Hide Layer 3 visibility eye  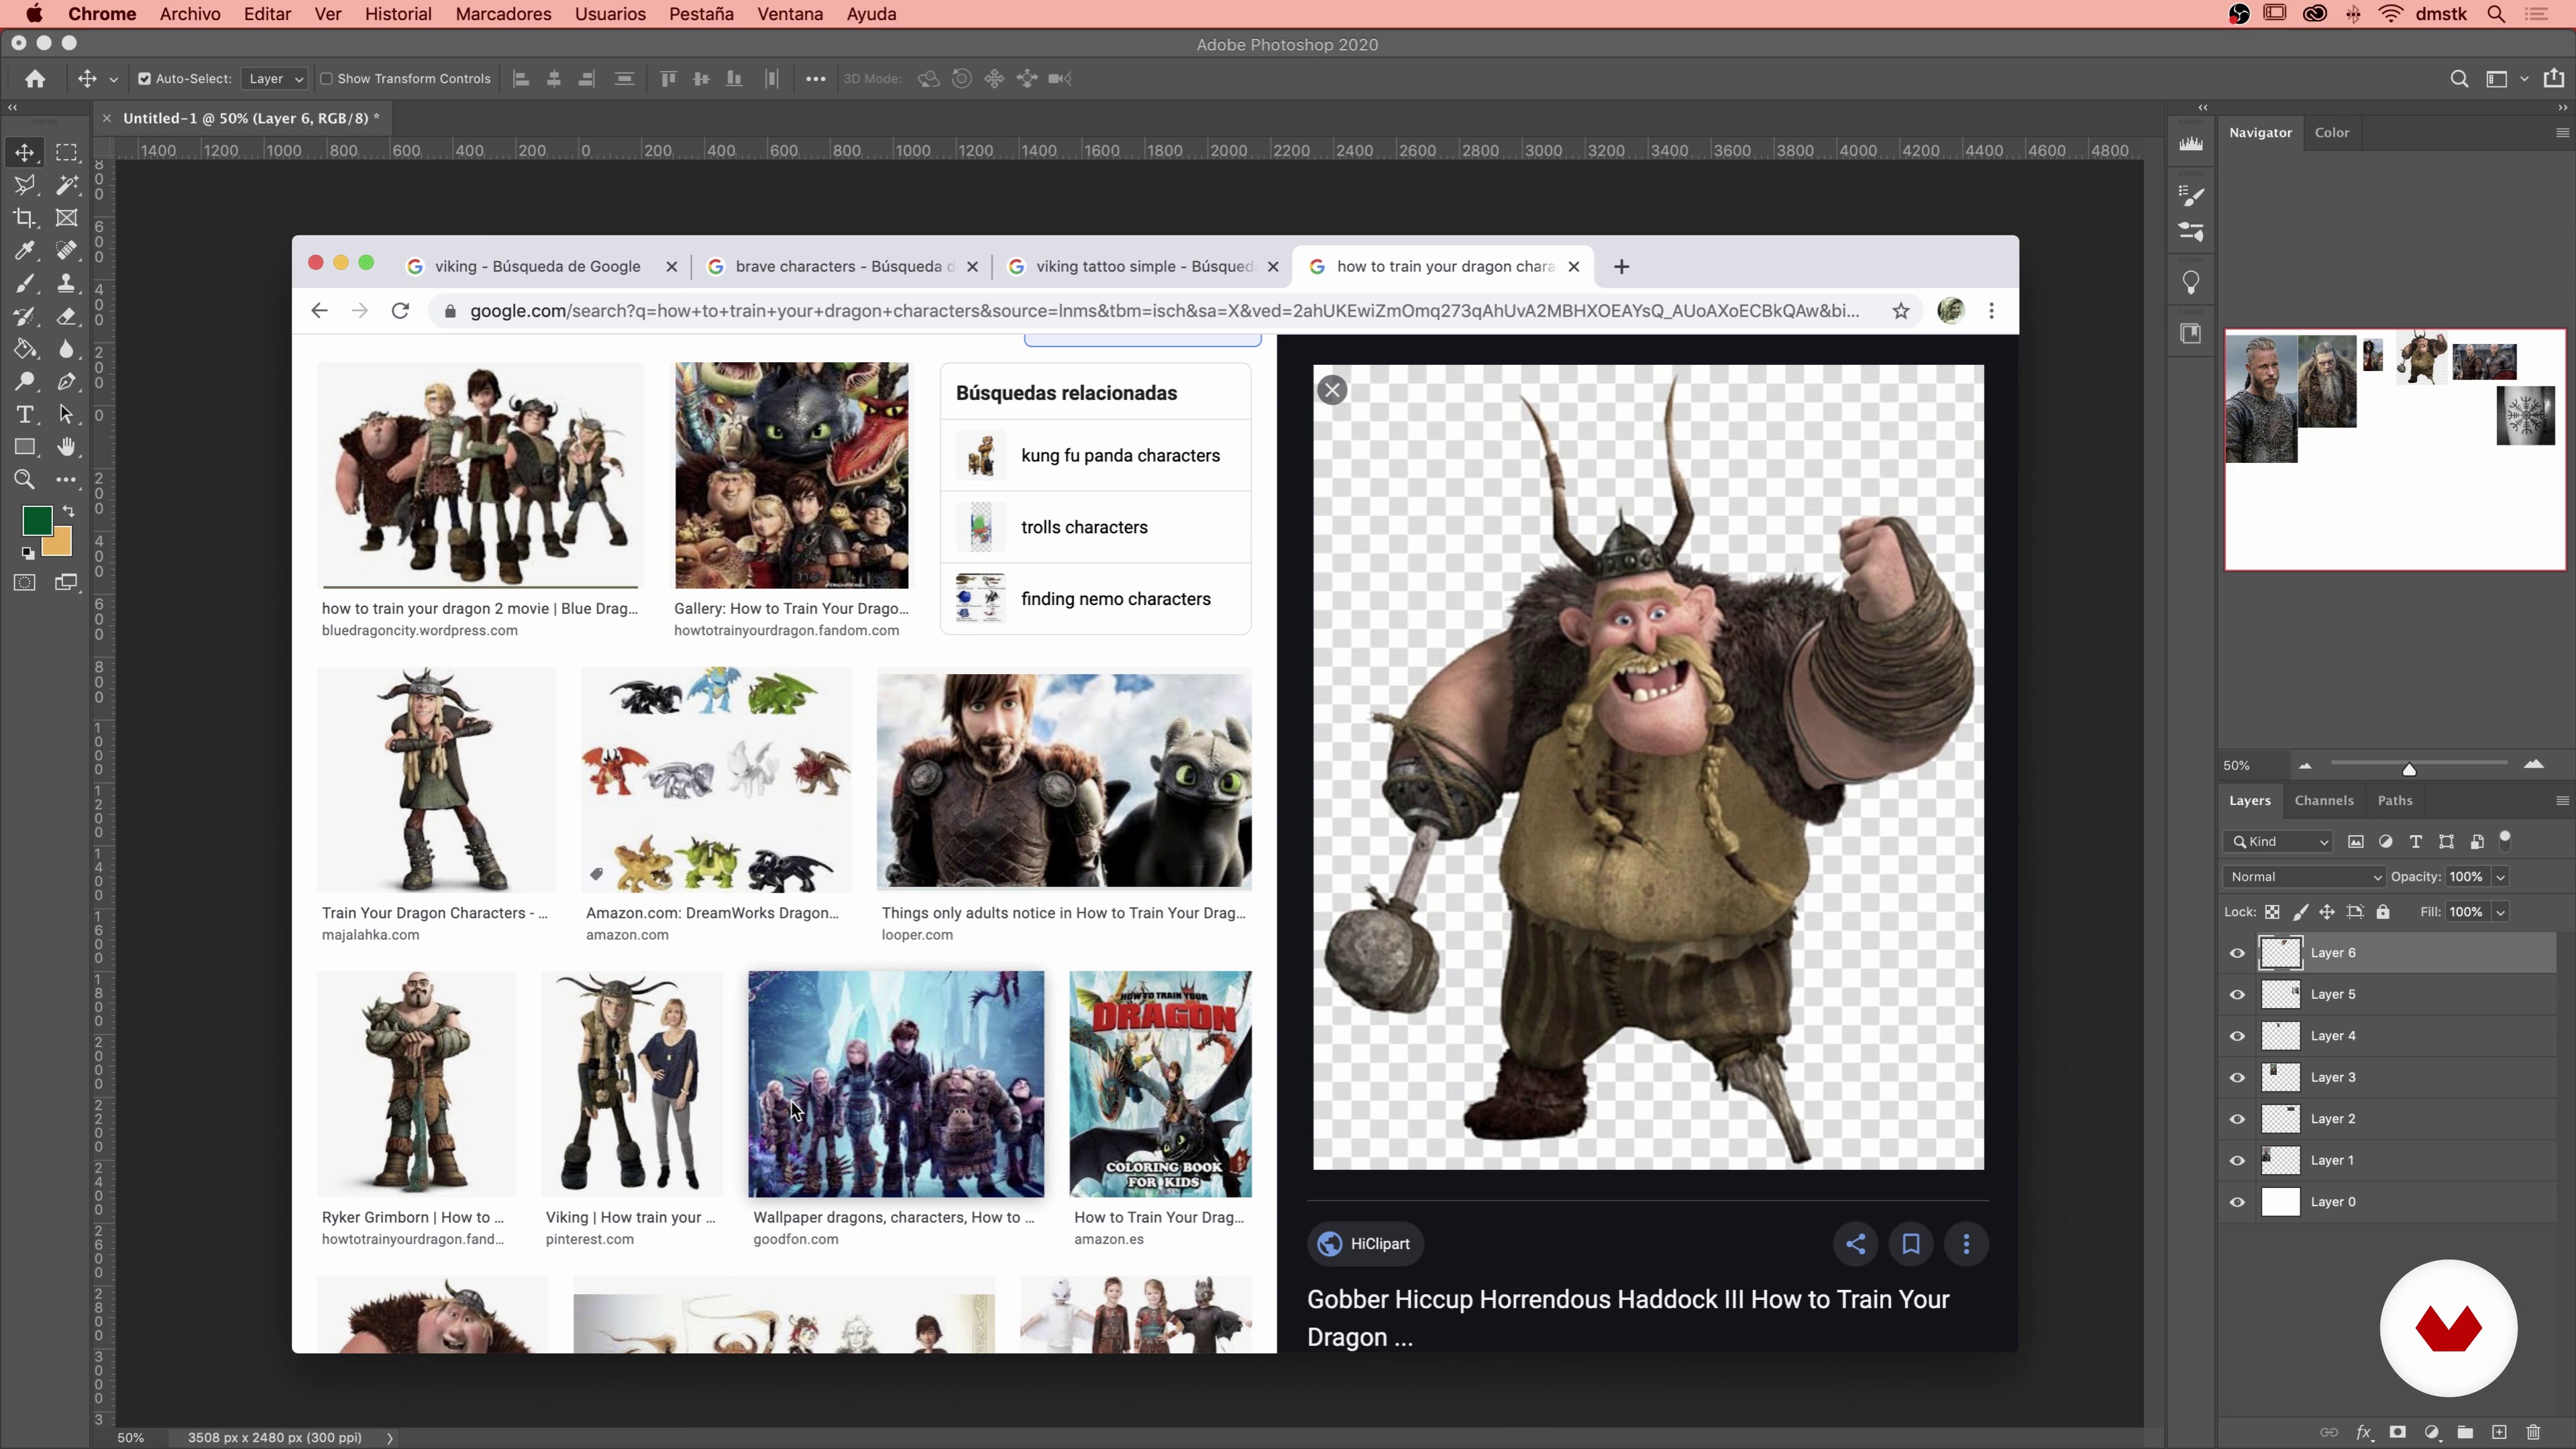2237,1077
